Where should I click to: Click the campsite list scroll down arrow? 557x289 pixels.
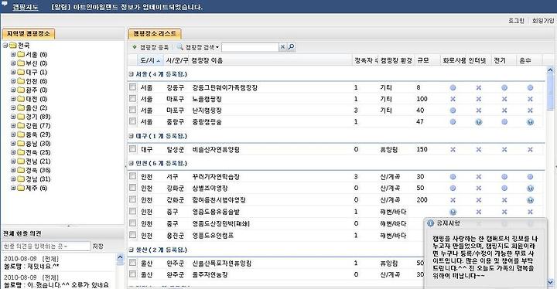point(551,282)
